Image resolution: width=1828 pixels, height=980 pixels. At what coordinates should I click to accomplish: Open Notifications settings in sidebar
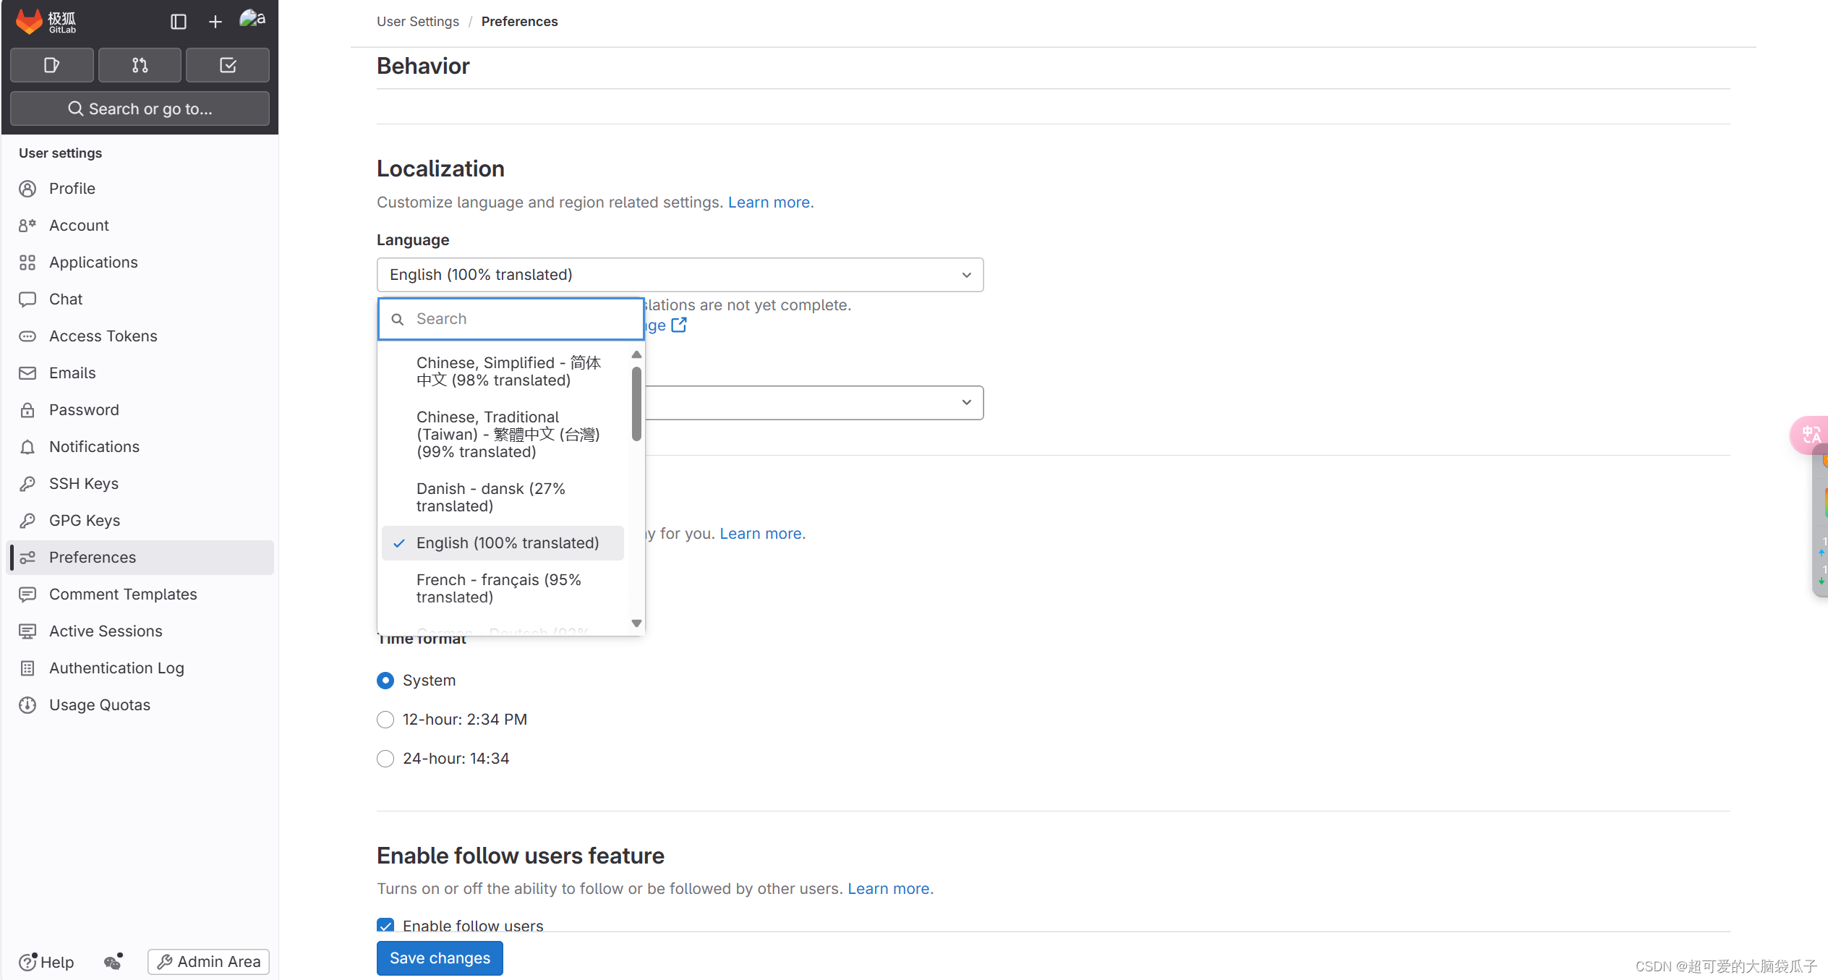click(x=94, y=446)
